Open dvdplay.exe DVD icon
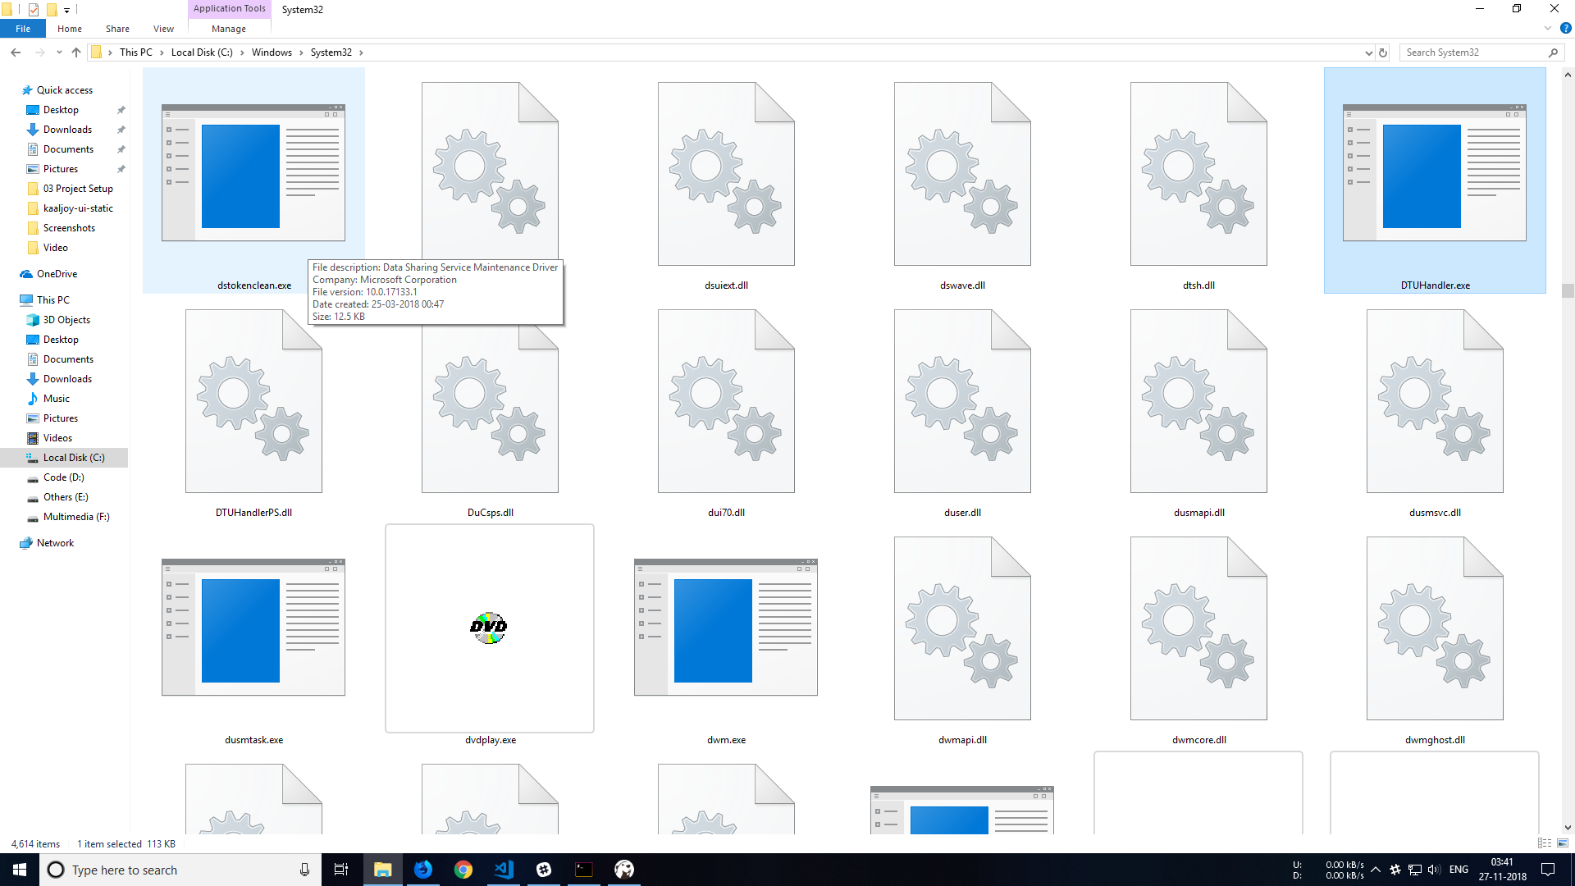 pos(489,628)
